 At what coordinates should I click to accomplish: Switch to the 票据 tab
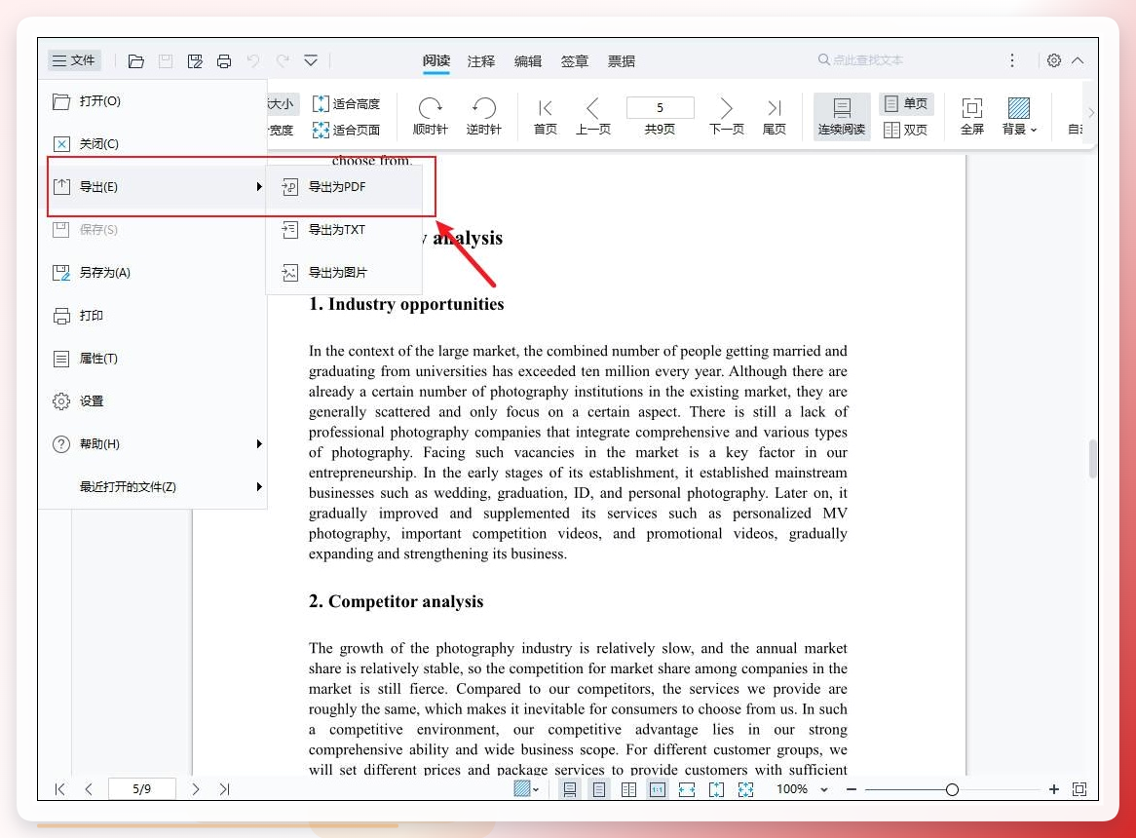point(621,60)
